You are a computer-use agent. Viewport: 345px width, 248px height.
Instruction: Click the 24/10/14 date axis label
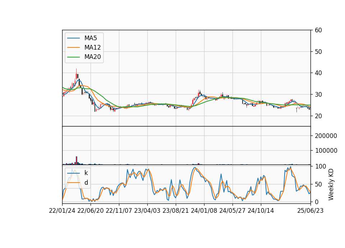point(261,211)
